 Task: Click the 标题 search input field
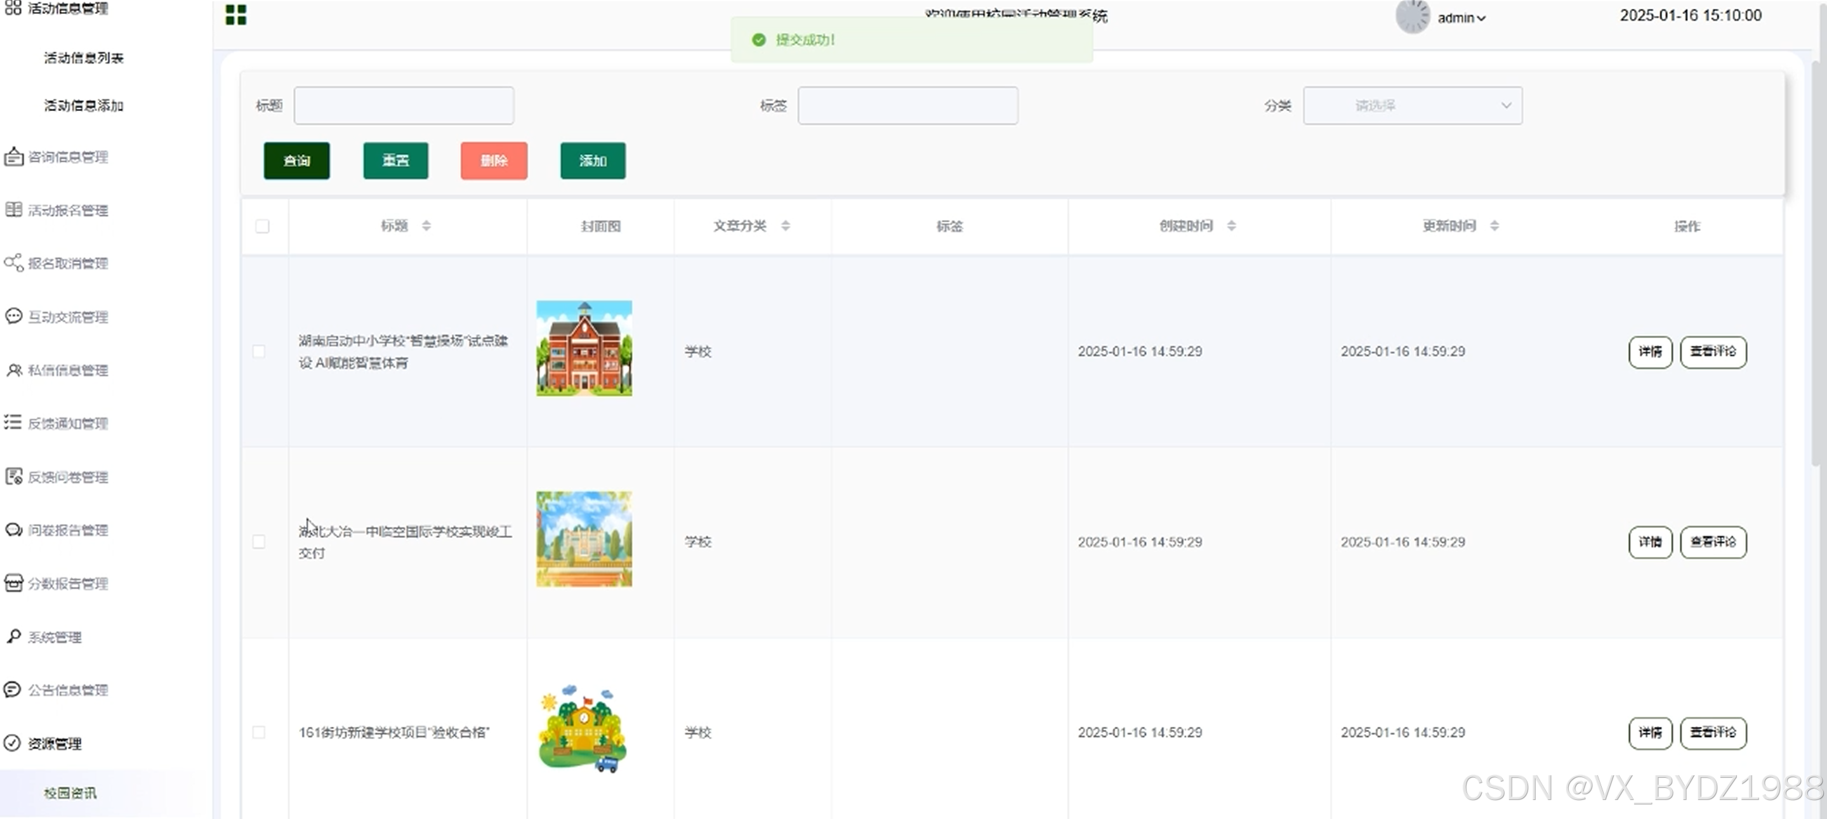pyautogui.click(x=404, y=106)
